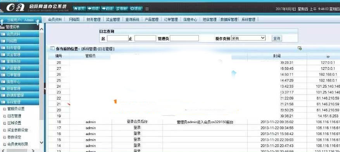Select 管理员设置 in the sidebar
The width and height of the screenshot is (340, 152).
tap(16, 109)
